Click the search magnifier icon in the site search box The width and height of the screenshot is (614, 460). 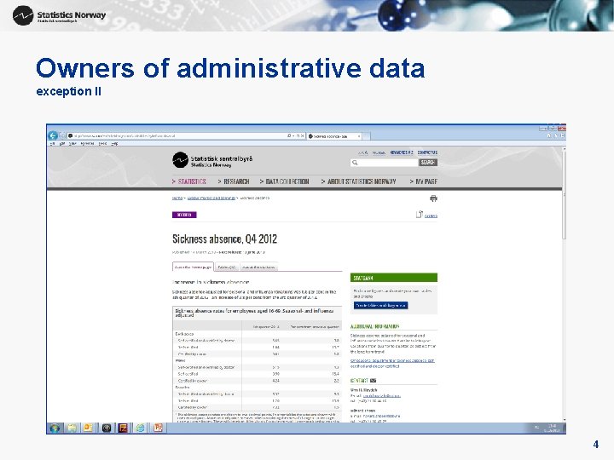coord(355,163)
